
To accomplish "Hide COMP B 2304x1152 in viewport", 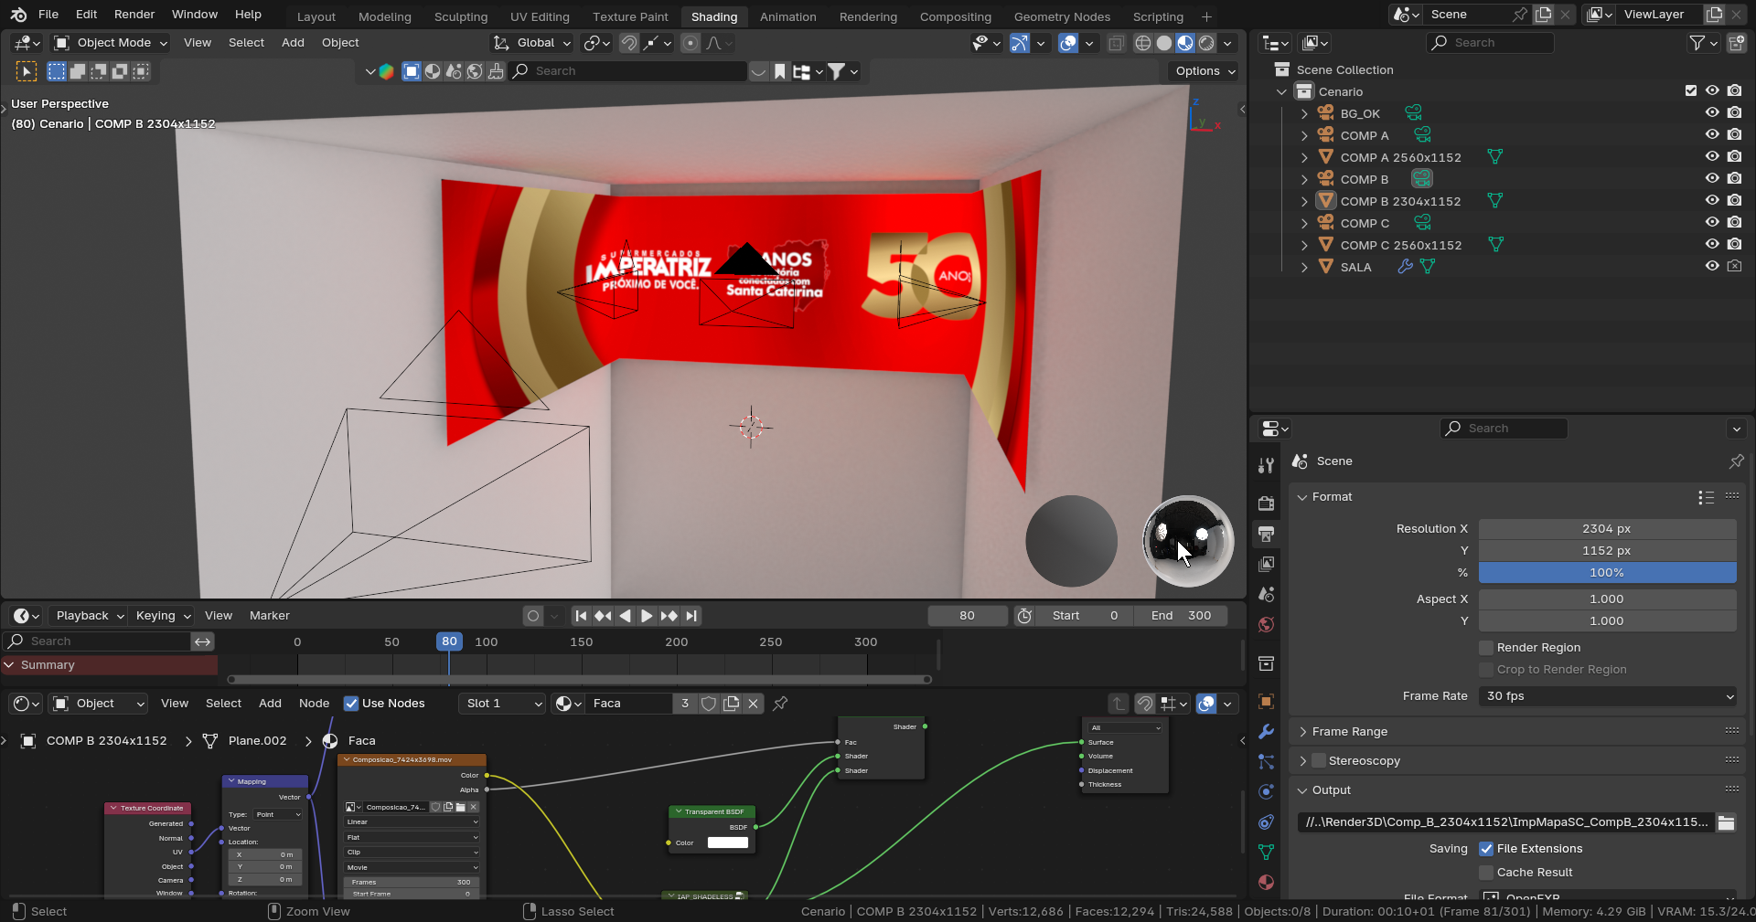I will click(1712, 201).
